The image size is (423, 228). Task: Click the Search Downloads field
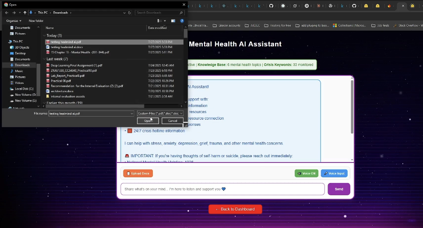point(158,13)
